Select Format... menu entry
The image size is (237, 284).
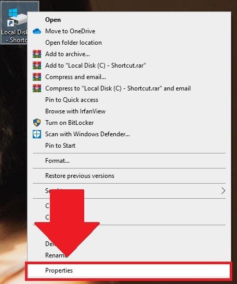(x=129, y=161)
